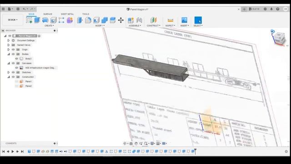This screenshot has width=291, height=164.
Task: Switch to the TOOLS tab
Action: pyautogui.click(x=85, y=14)
